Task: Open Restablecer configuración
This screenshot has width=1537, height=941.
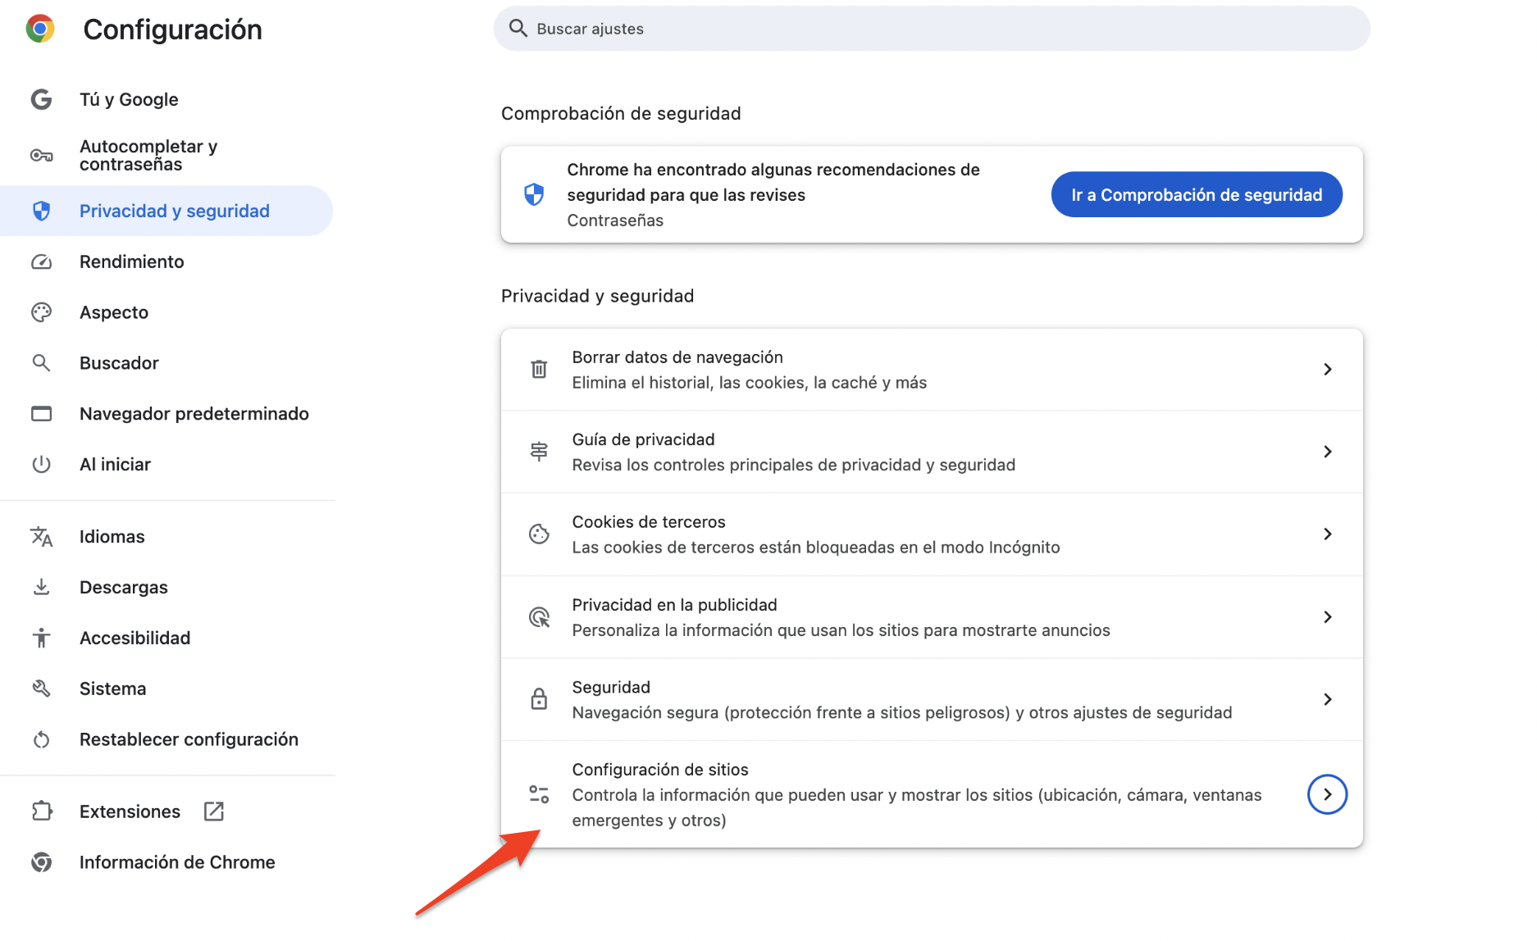Action: 189,739
